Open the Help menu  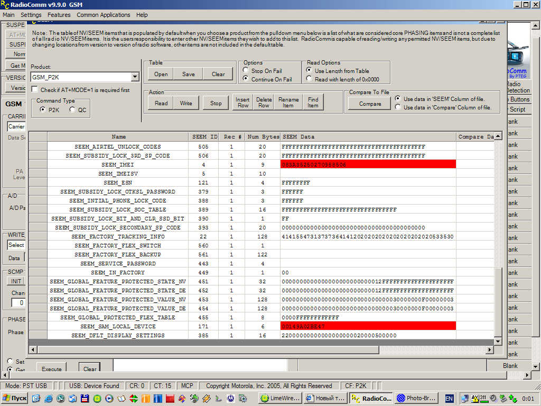142,15
